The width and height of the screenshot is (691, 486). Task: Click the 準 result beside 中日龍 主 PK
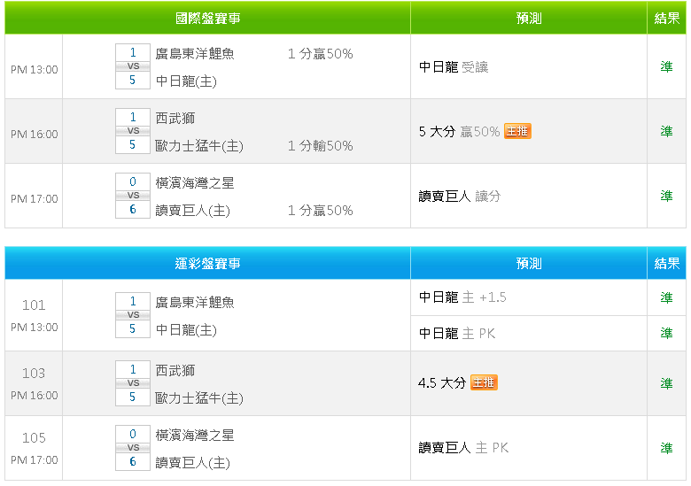click(x=666, y=333)
